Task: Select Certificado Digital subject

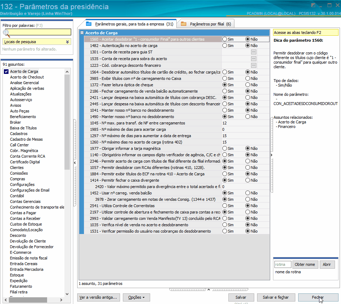Action: (x=25, y=162)
